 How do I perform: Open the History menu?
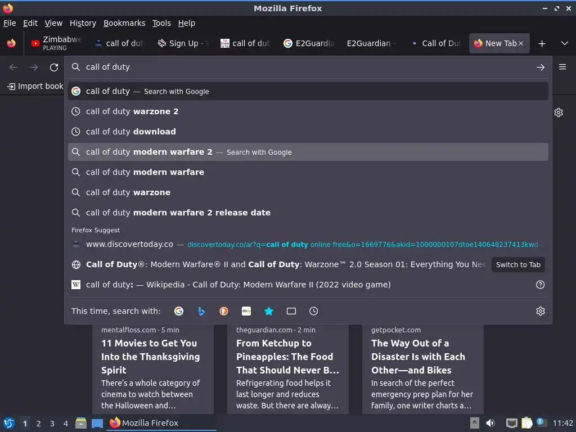(x=83, y=23)
